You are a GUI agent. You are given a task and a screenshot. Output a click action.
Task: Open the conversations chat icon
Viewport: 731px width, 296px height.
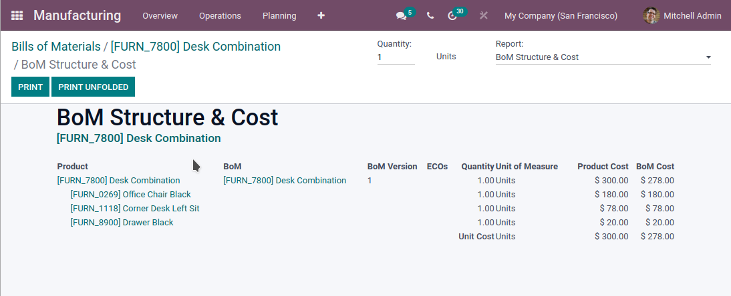tap(401, 16)
